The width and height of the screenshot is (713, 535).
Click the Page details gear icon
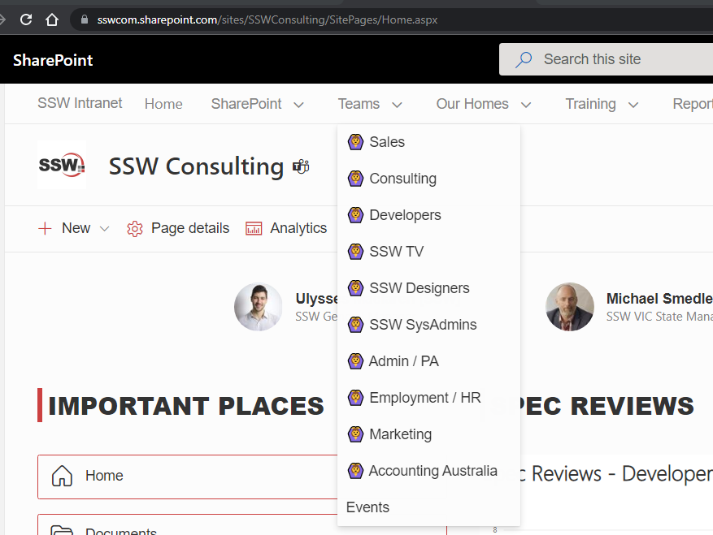pos(135,228)
